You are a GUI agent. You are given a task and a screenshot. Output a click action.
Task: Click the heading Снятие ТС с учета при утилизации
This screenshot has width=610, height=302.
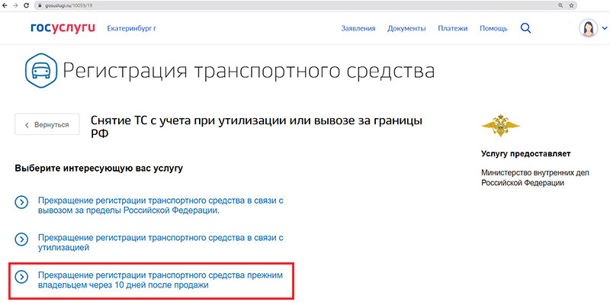click(257, 127)
